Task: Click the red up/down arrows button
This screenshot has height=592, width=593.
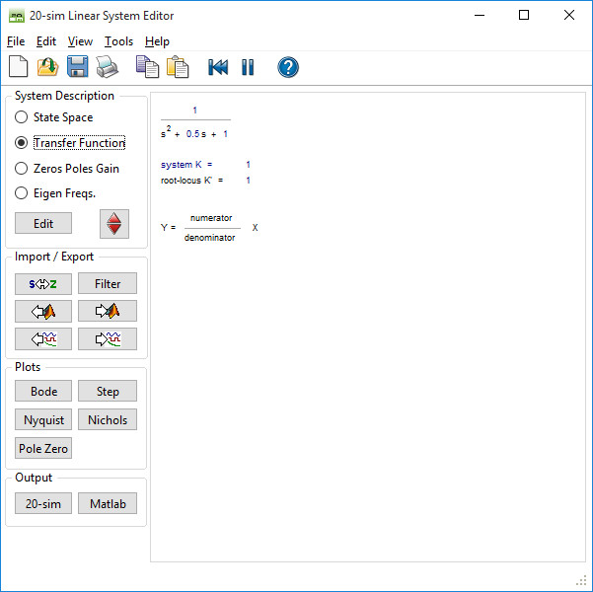Action: [114, 224]
